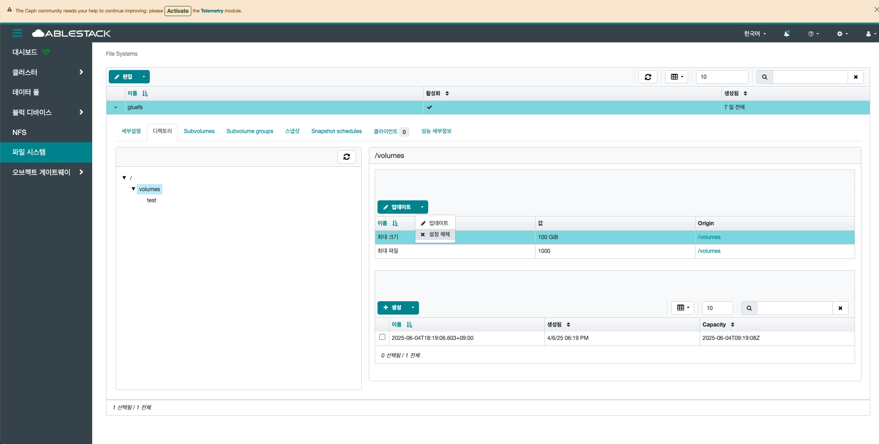
Task: Clear the file systems search field
Action: click(855, 77)
